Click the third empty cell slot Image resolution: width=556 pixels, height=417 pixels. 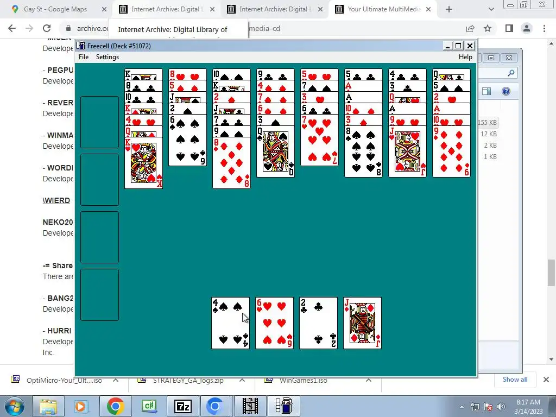(100, 237)
